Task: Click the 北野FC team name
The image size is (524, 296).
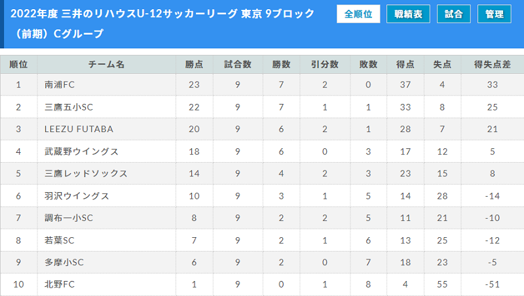Action: coord(60,284)
